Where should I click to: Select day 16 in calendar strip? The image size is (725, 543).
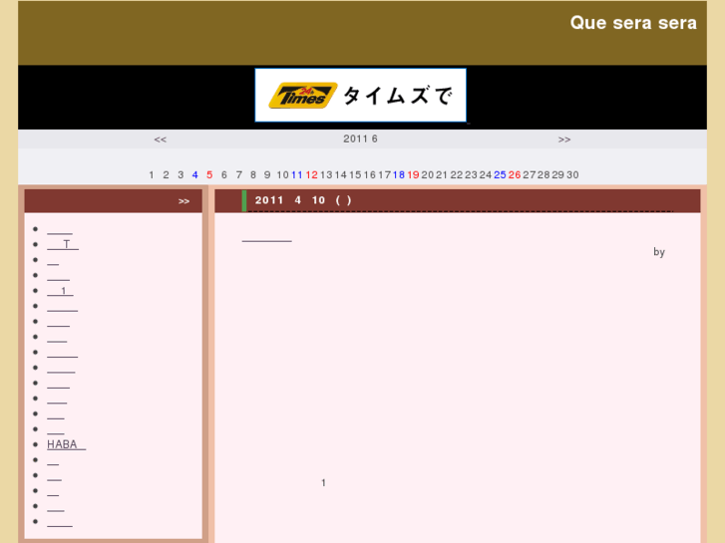(369, 175)
